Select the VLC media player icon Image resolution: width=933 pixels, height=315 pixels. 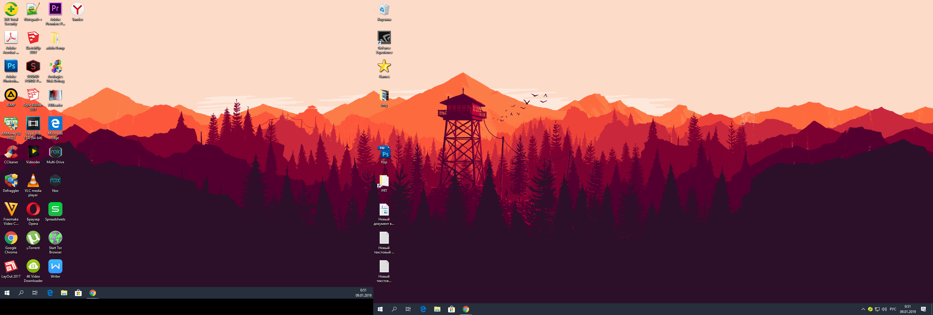click(33, 185)
